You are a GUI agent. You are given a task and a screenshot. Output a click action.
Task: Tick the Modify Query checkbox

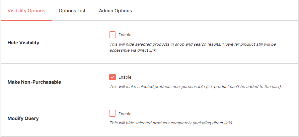[113, 114]
